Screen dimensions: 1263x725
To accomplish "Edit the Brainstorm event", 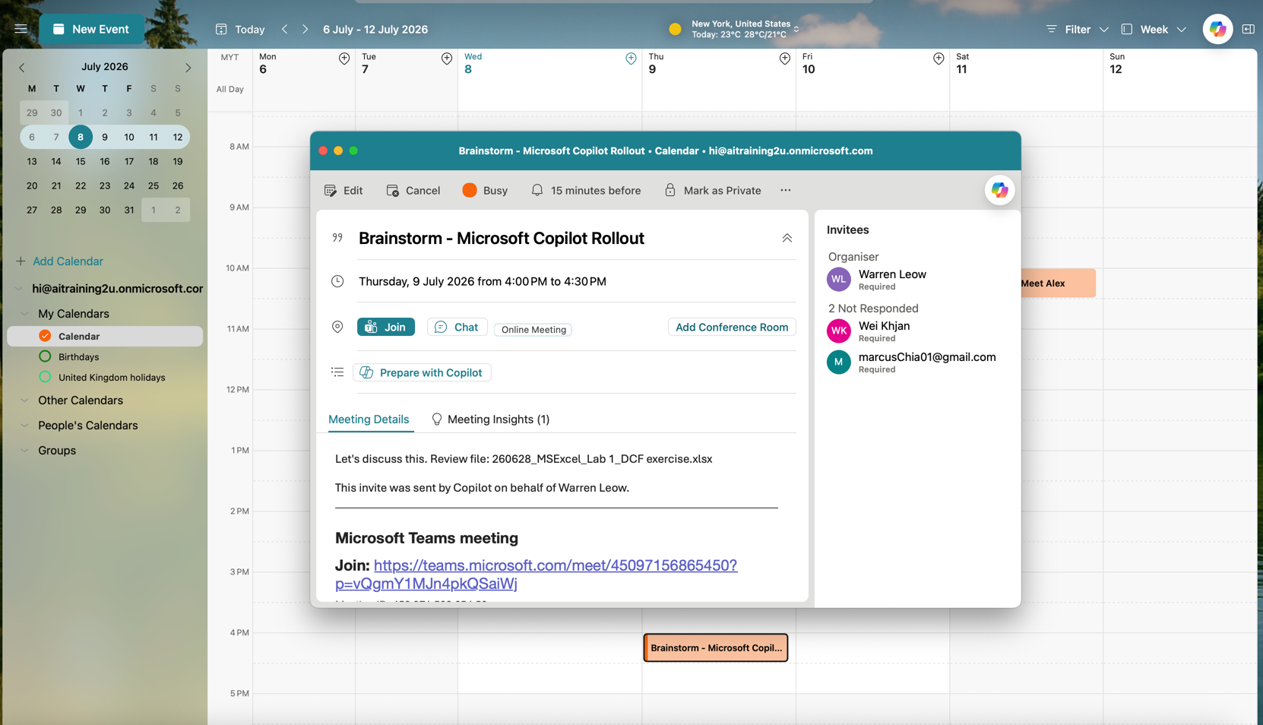I will coord(343,190).
